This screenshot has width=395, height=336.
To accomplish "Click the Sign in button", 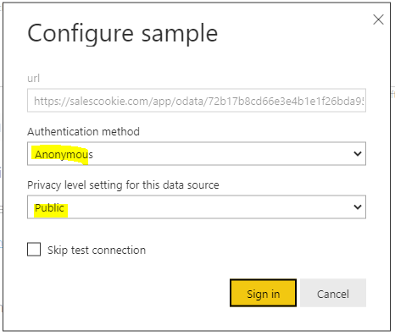I will [263, 293].
